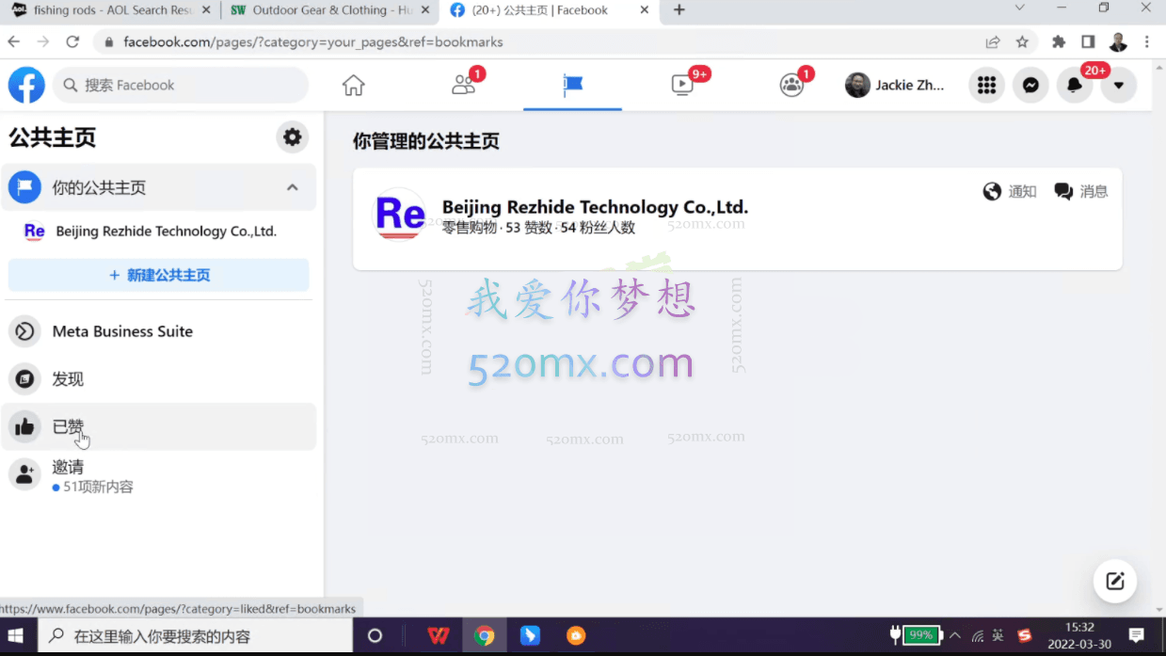Open Windows notification center icon
The image size is (1166, 656).
tap(1136, 636)
